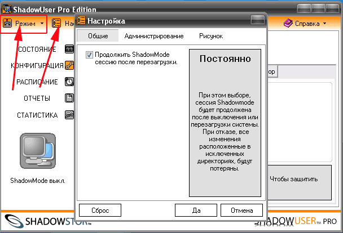Image resolution: width=343 pixels, height=233 pixels.
Task: Close the ShadowUser Pro main window
Action: [332, 9]
